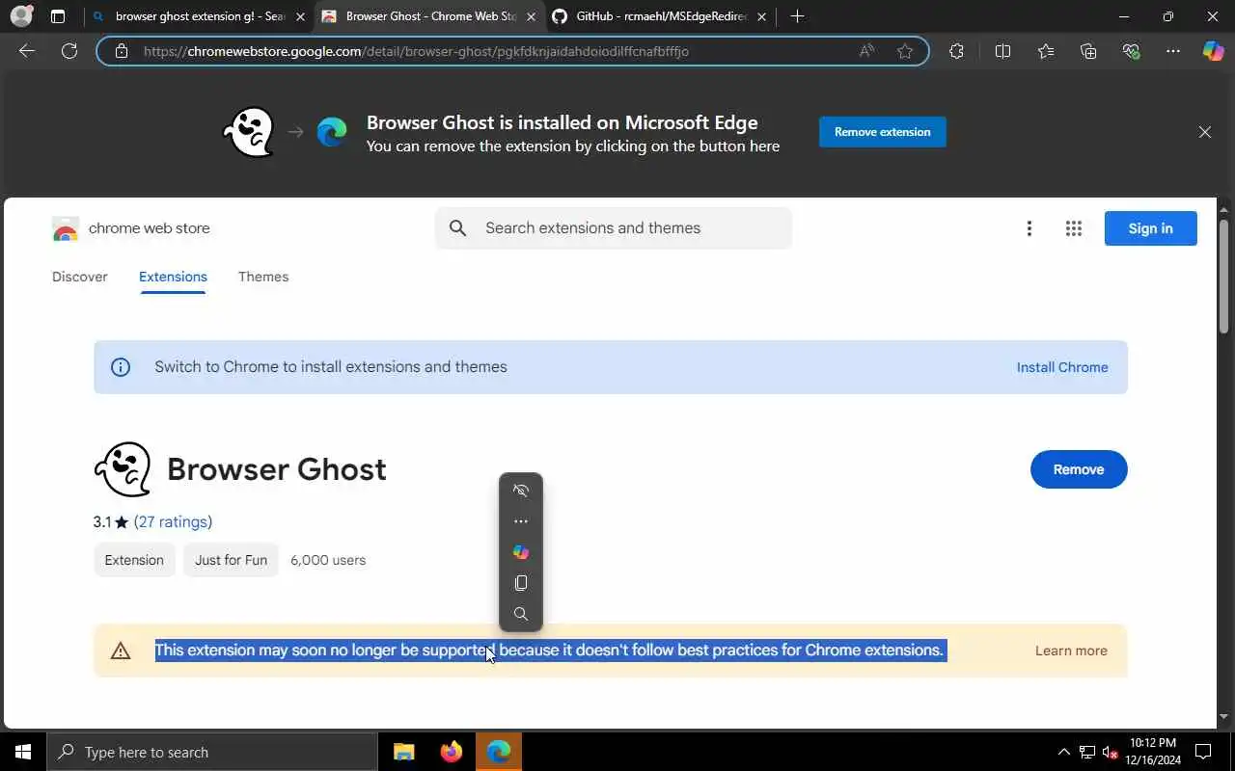Open more options in selection mini menu

click(521, 521)
